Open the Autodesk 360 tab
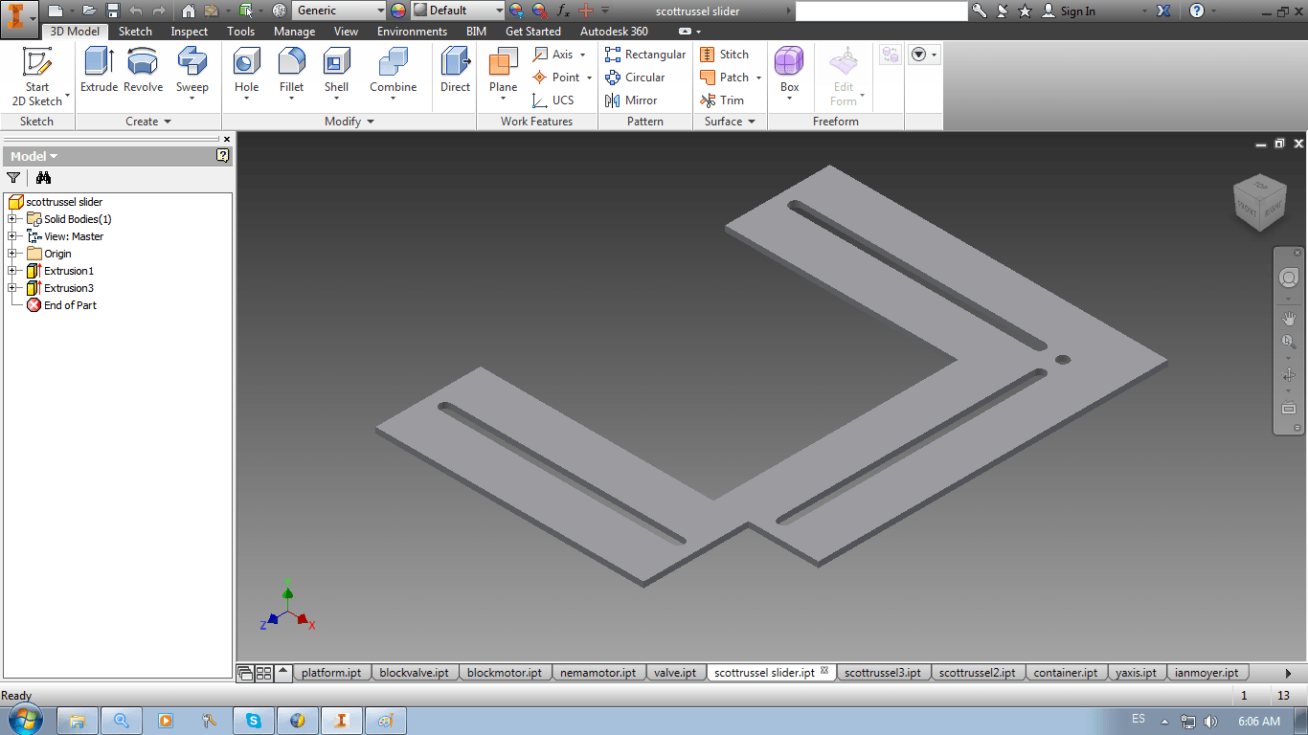 (x=614, y=32)
